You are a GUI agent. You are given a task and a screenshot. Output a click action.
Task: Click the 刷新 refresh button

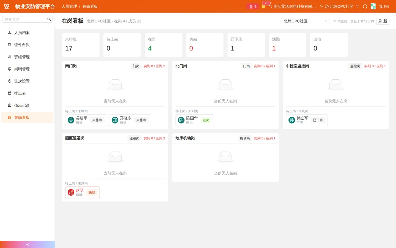point(383,21)
